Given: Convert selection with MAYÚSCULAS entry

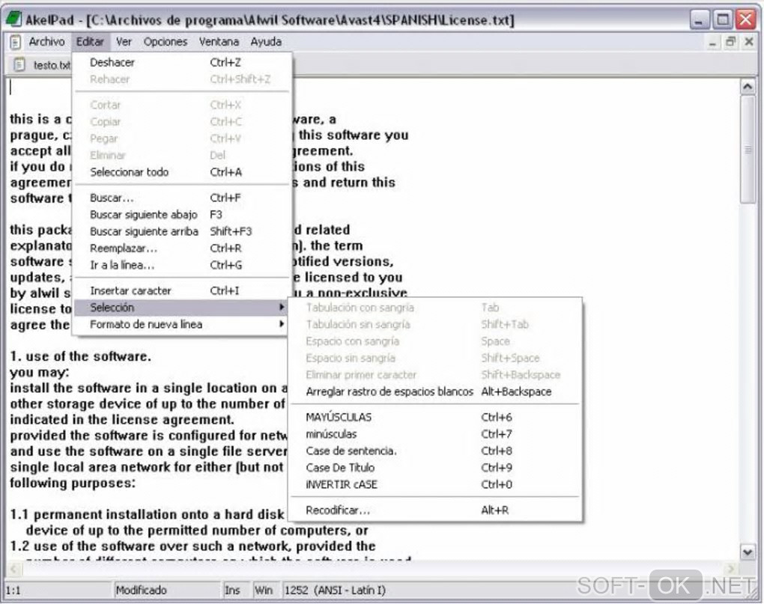Looking at the screenshot, I should [x=435, y=417].
